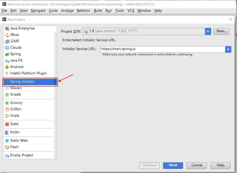237x173 pixels.
Task: Click the Clouds icon
Action: coord(7,48)
